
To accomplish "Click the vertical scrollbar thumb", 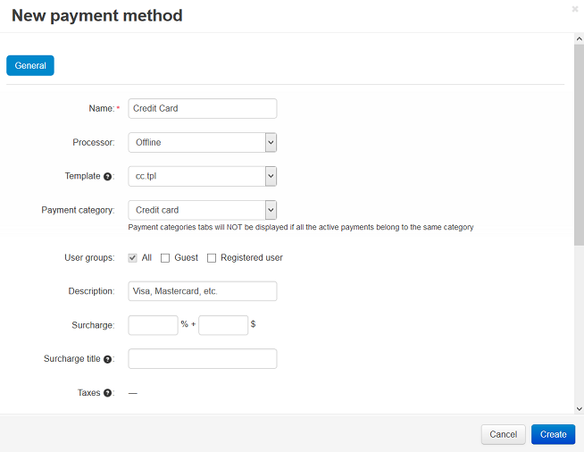I will tap(580, 145).
